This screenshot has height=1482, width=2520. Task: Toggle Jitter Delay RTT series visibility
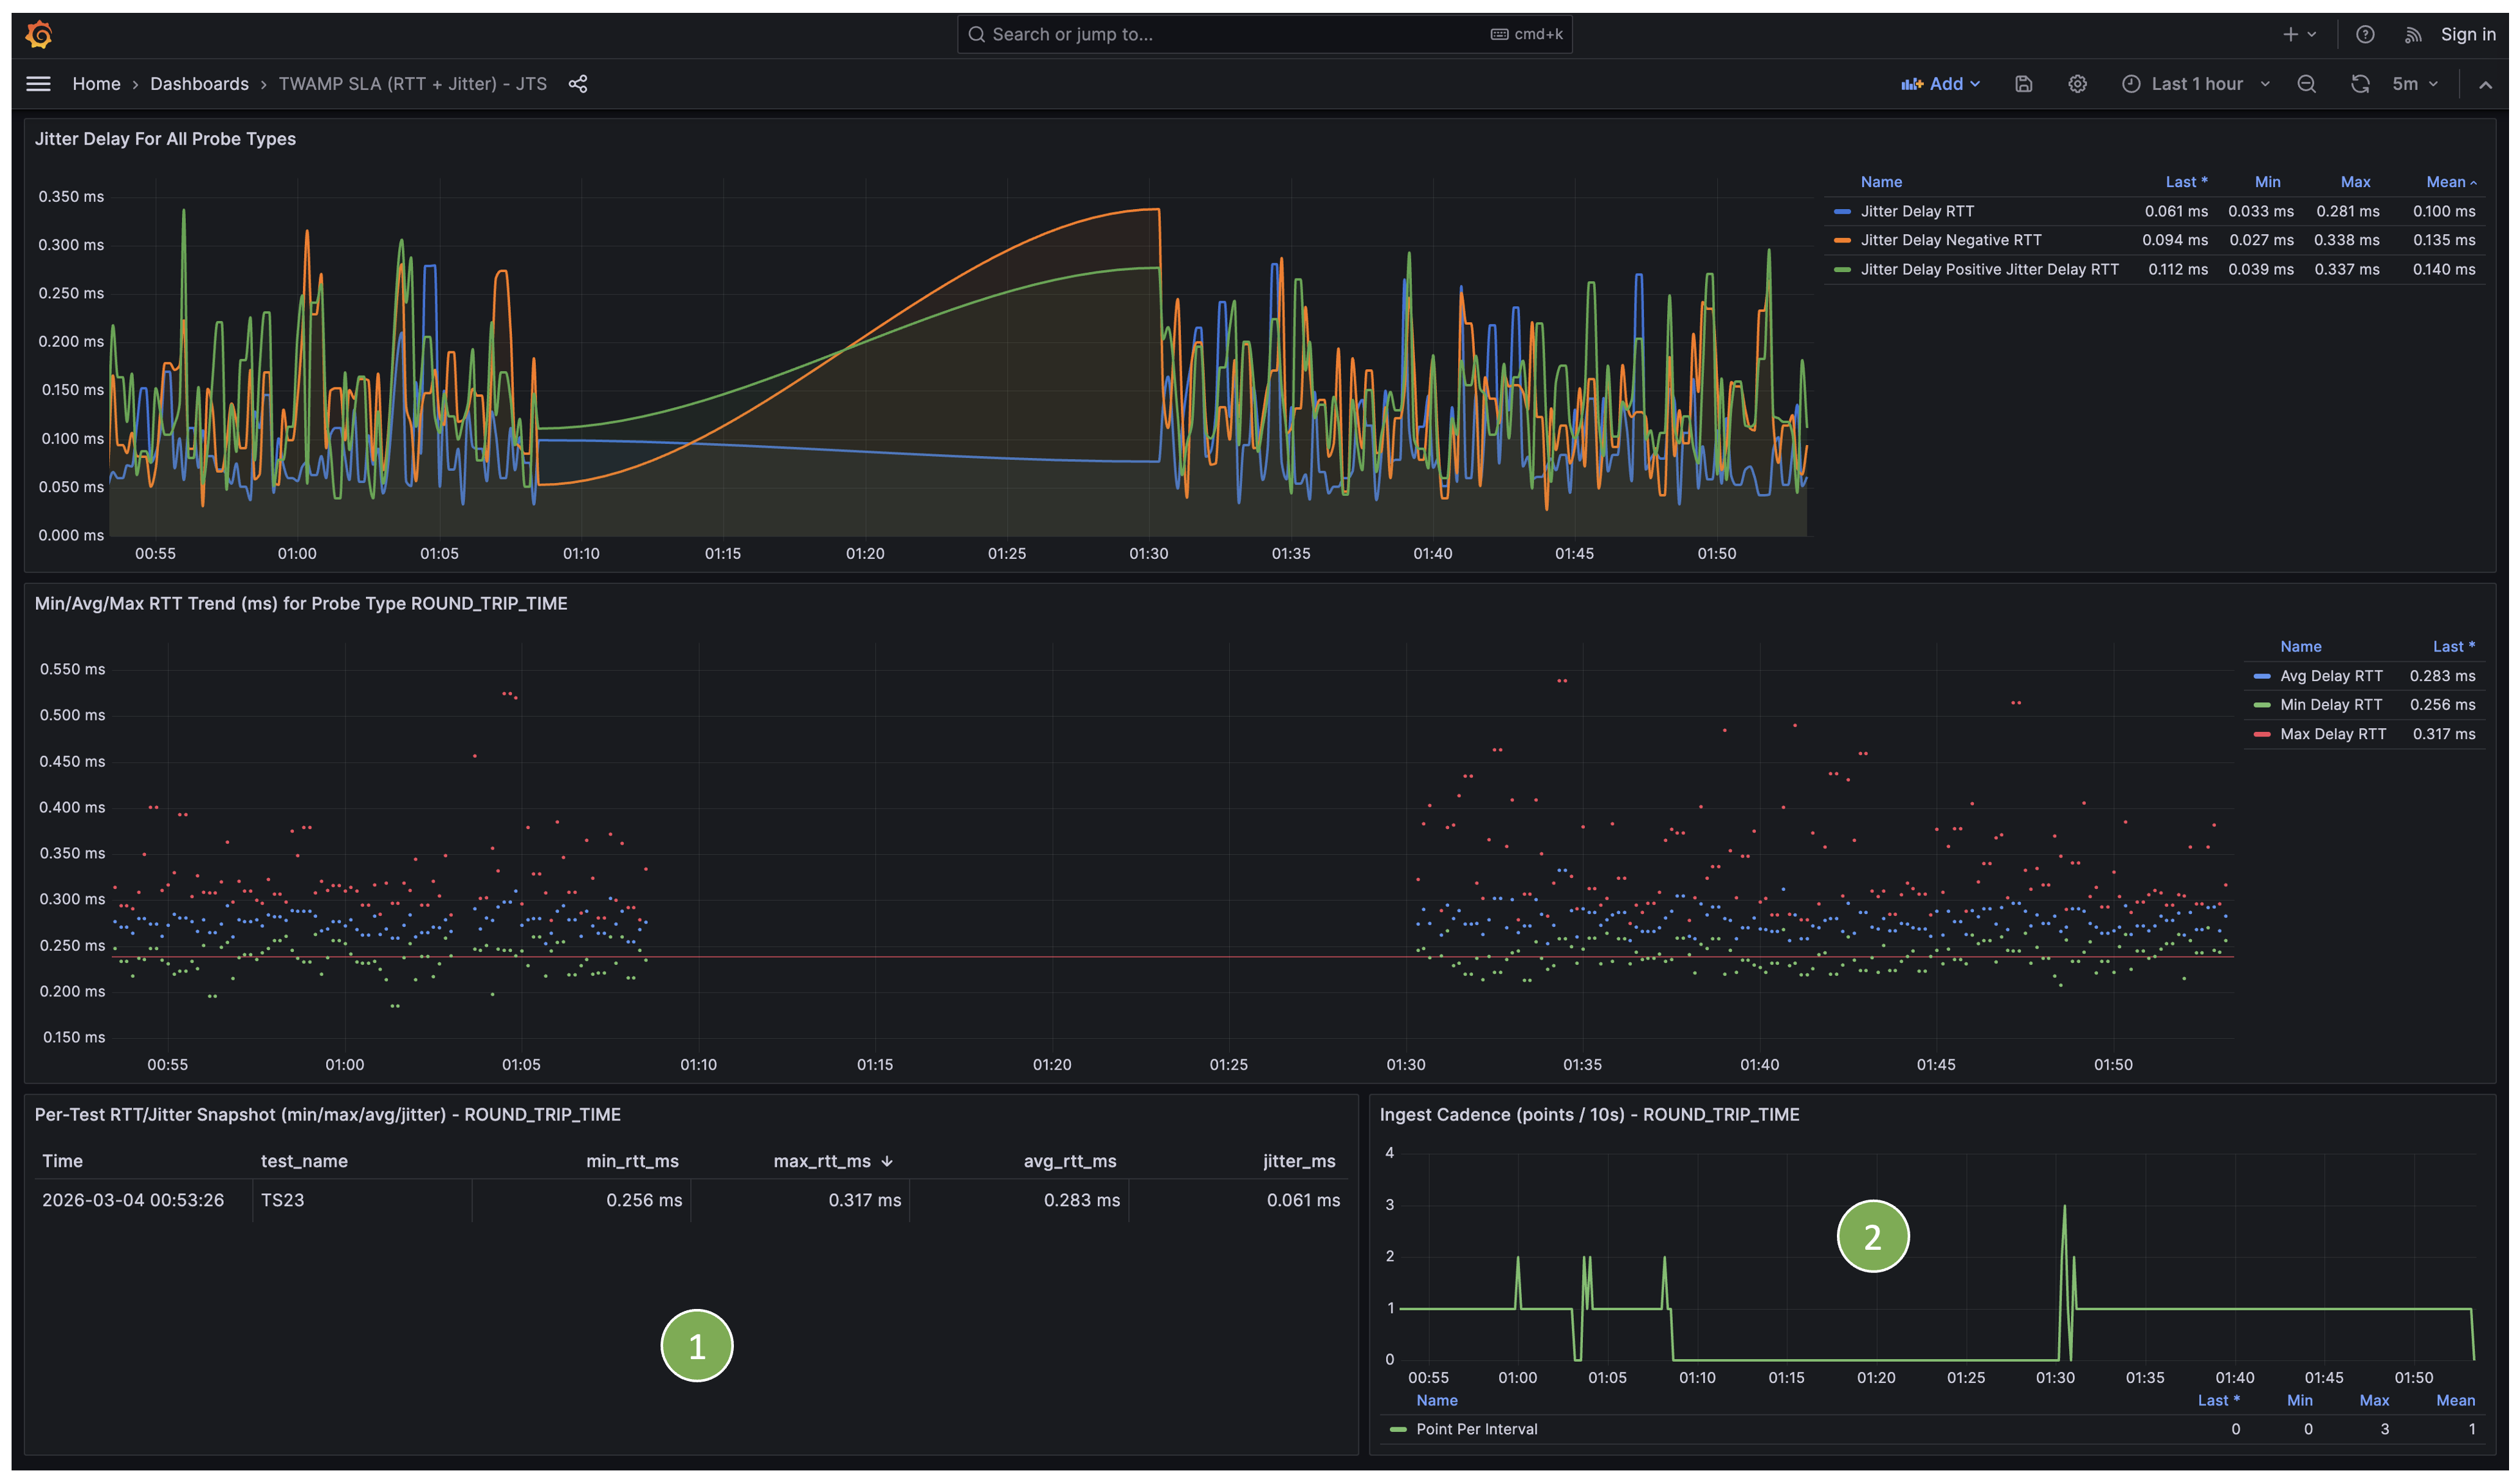click(1917, 211)
